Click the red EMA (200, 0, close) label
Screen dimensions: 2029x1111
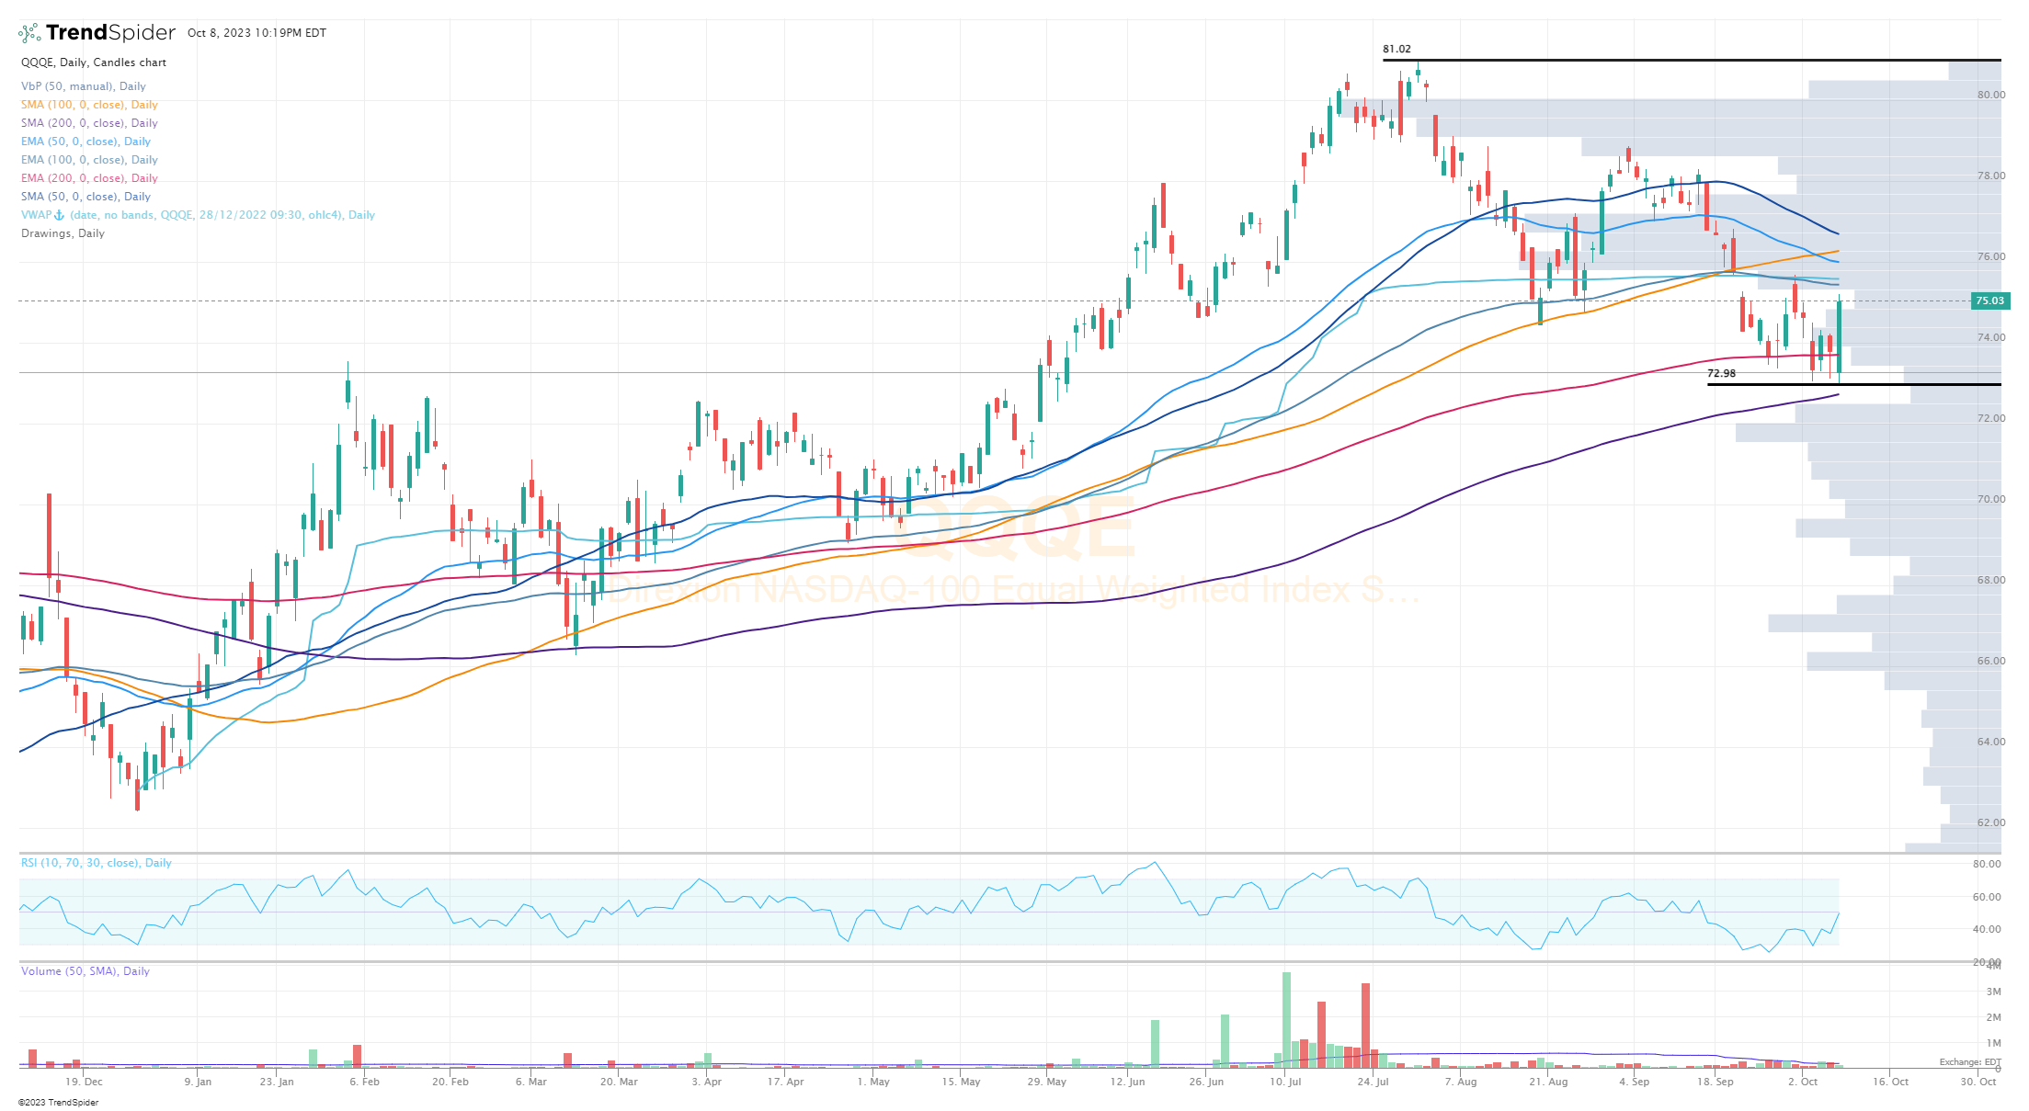[x=89, y=178]
